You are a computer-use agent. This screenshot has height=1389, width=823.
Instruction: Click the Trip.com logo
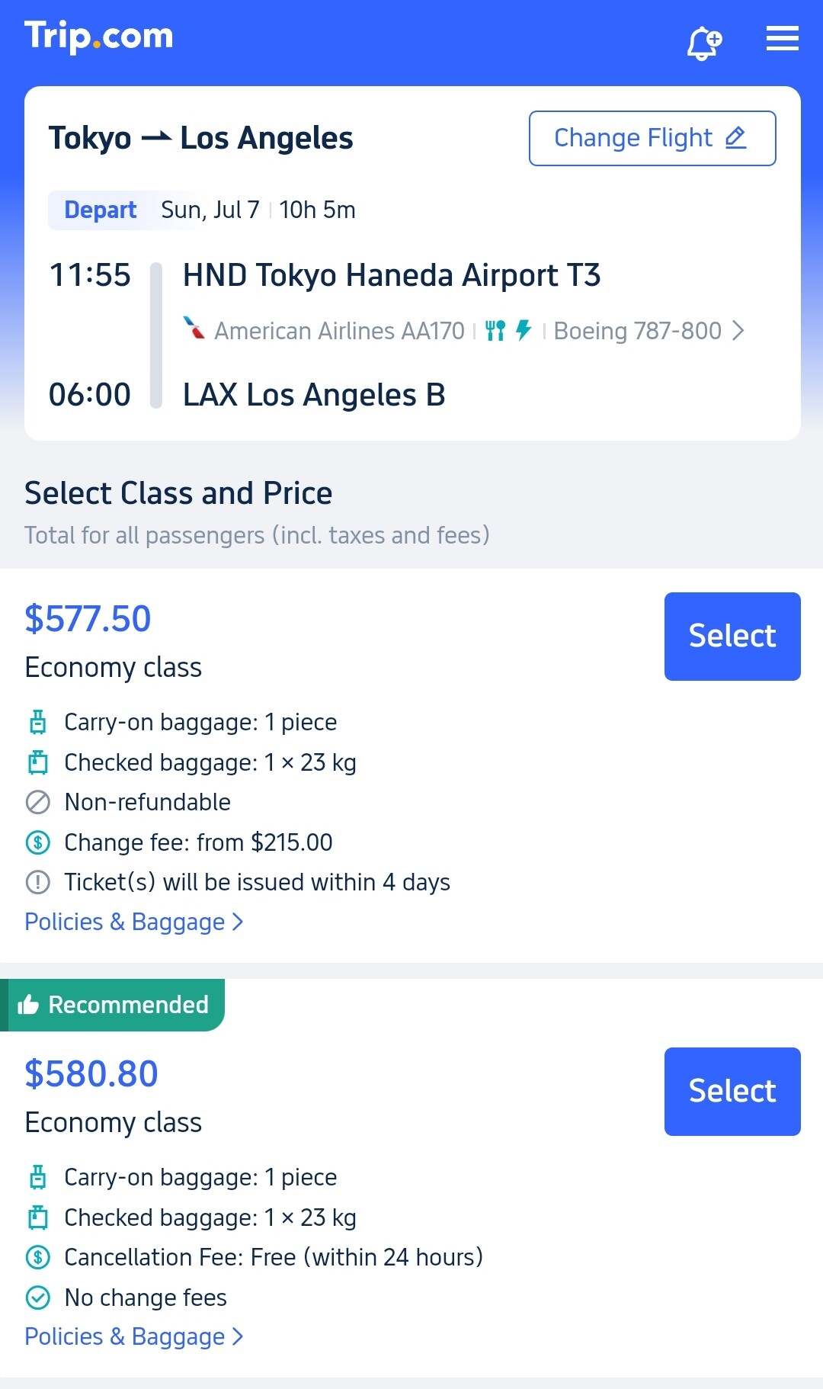[99, 37]
